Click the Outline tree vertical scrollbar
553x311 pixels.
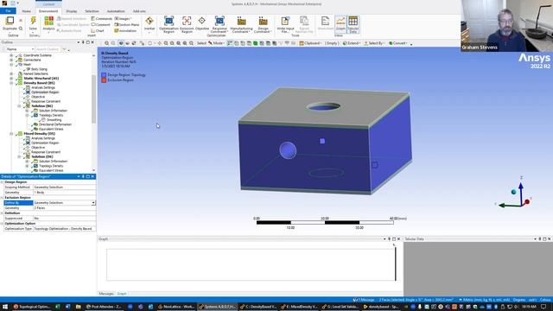[94, 98]
